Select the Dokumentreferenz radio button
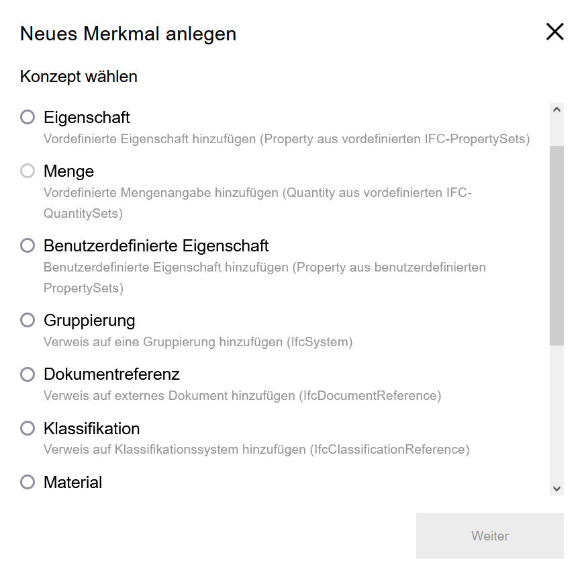 28,374
